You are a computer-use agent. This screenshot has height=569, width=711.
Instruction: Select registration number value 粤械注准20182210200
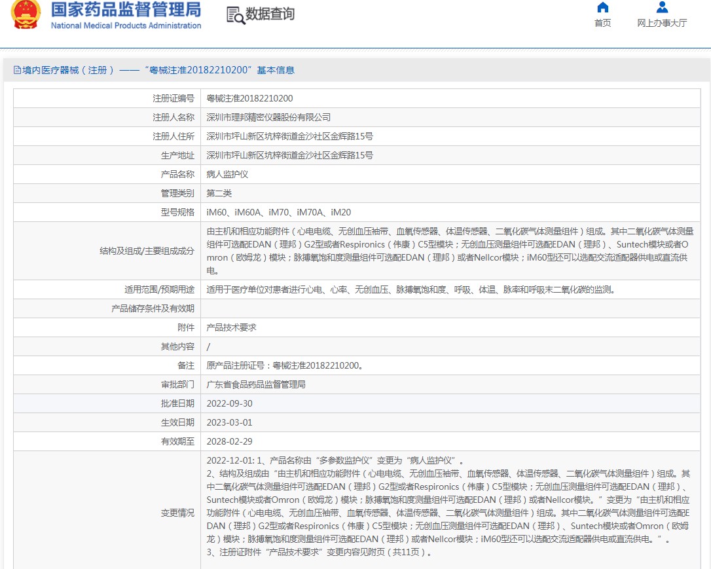(250, 98)
